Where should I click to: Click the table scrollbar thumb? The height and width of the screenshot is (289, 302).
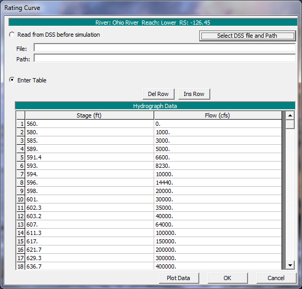coord(290,124)
